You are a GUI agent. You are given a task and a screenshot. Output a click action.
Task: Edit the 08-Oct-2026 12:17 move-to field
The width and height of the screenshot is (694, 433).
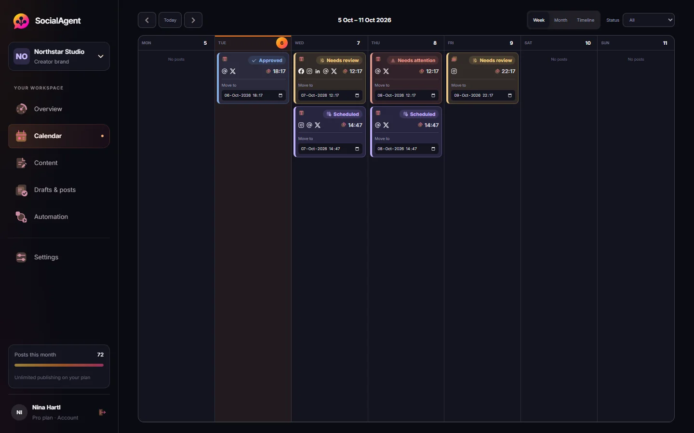click(x=406, y=95)
